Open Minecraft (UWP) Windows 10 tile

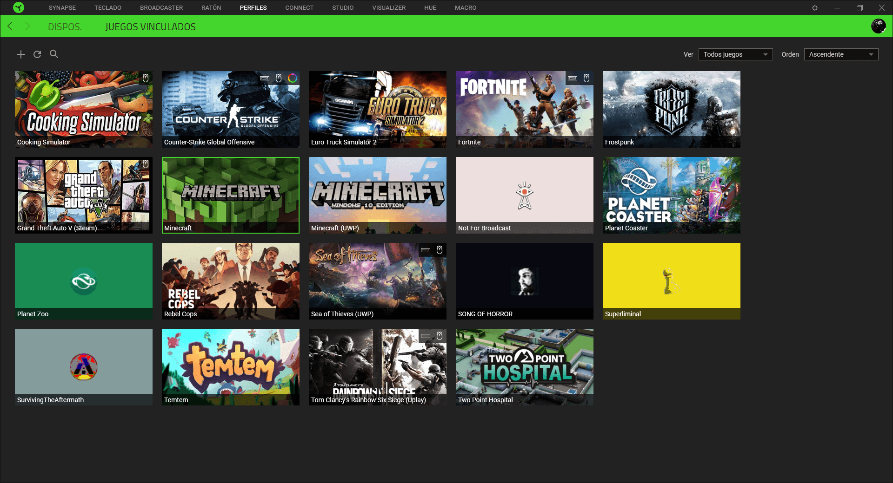click(378, 195)
